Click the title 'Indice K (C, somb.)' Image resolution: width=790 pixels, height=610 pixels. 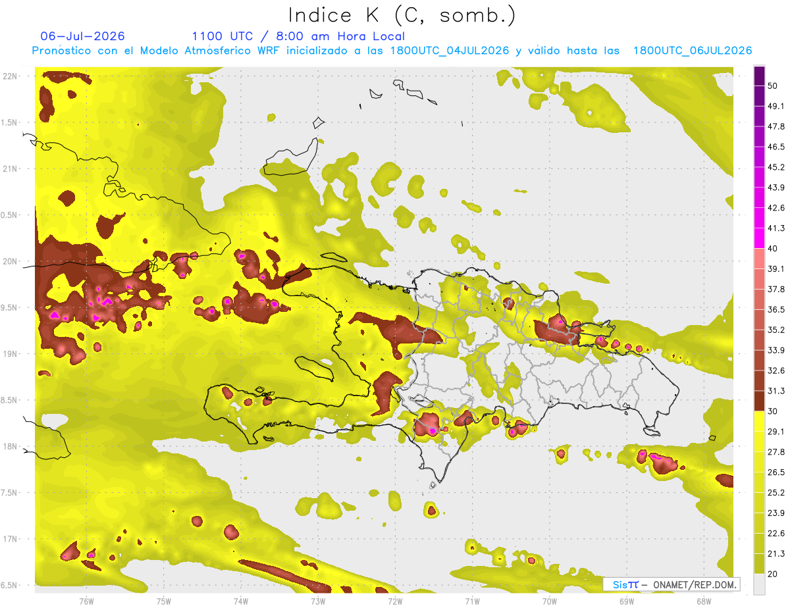(x=402, y=15)
